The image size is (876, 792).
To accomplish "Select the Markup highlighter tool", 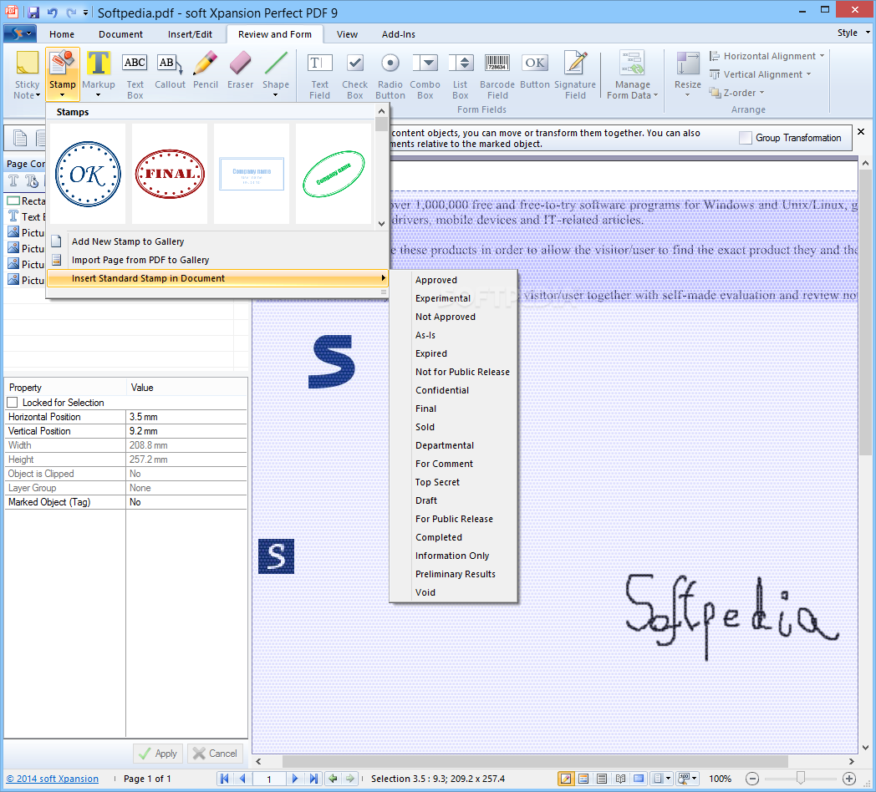I will pyautogui.click(x=99, y=74).
